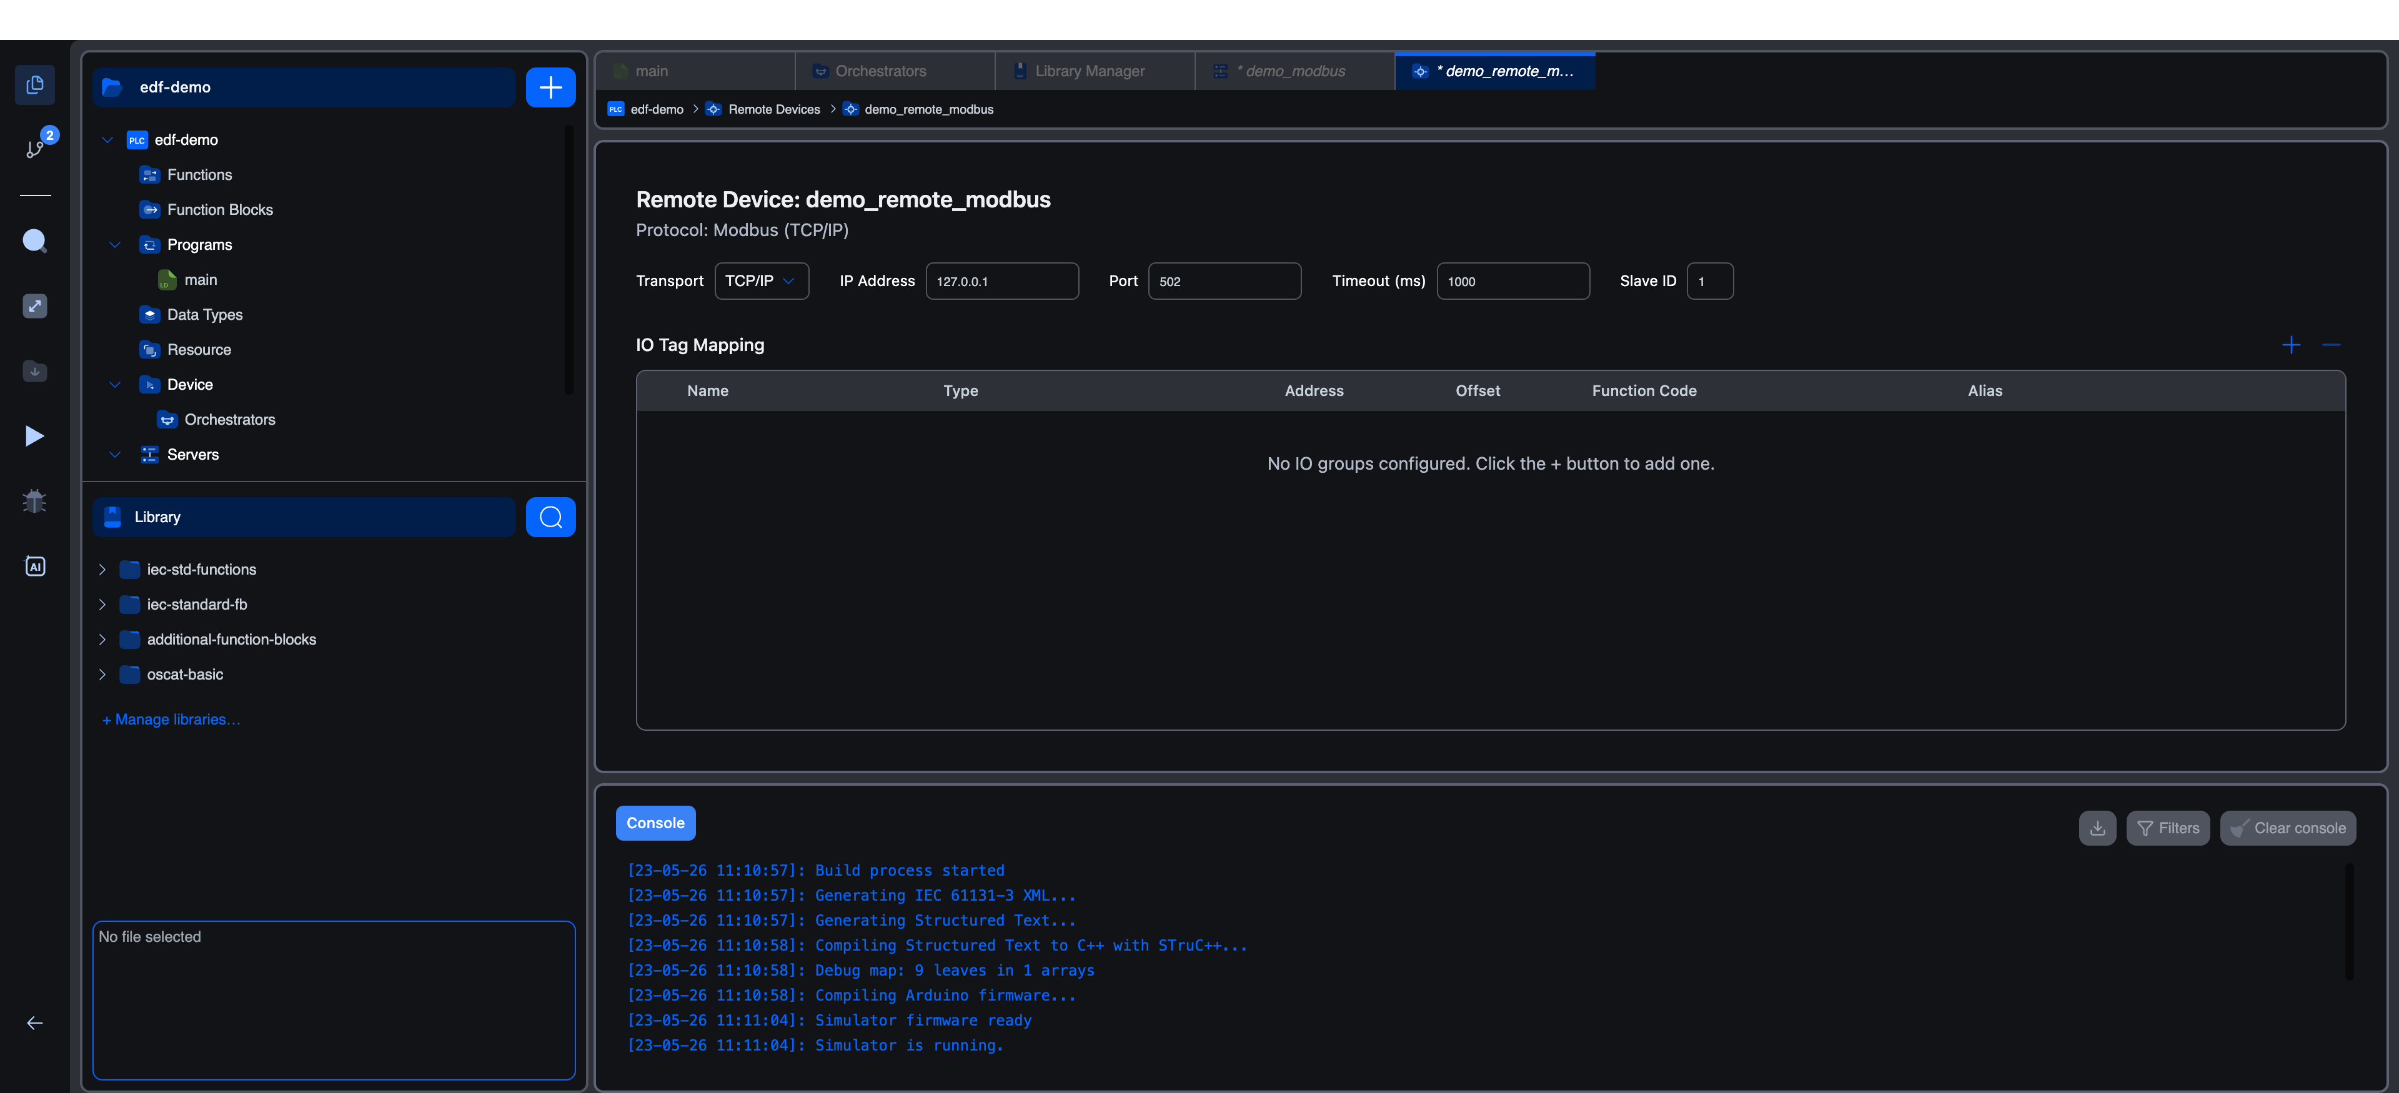Click demo_remote_modbus in the breadcrumb

928,110
